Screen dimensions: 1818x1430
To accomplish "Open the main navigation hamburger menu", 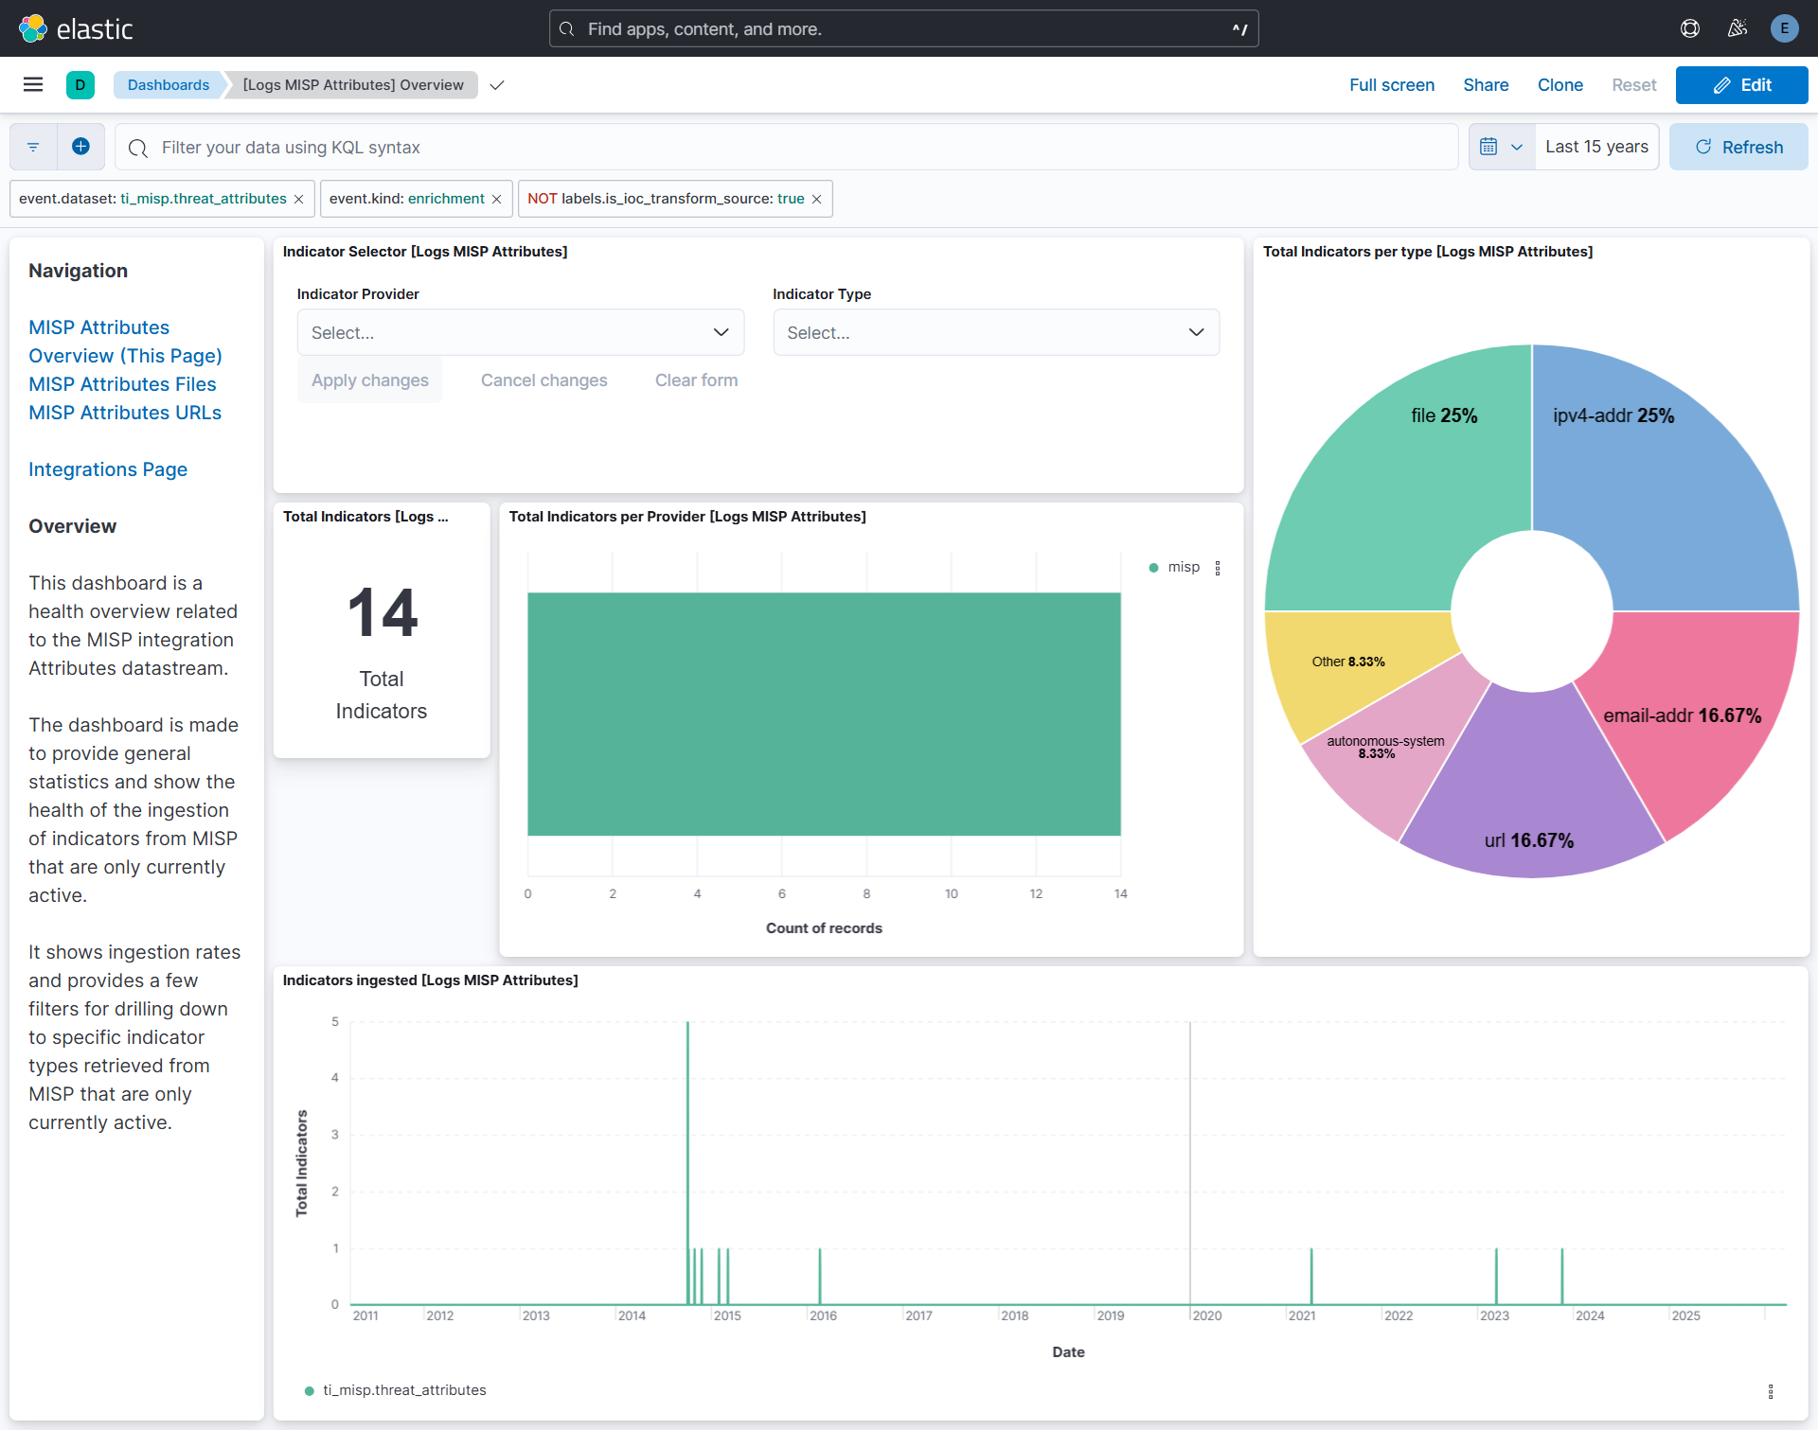I will click(x=33, y=84).
